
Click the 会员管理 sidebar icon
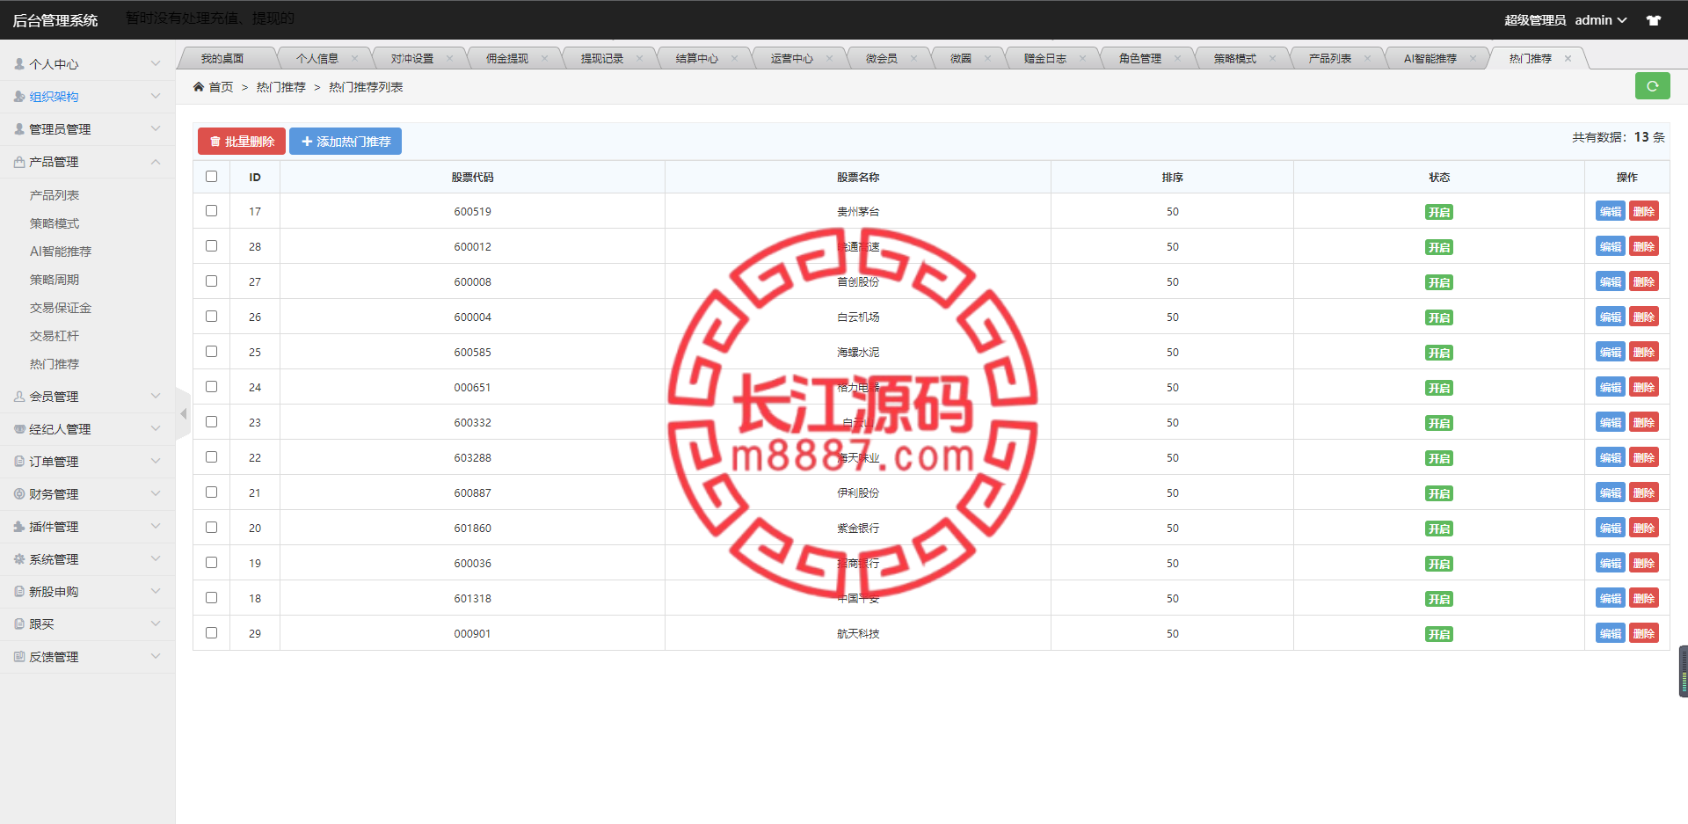19,397
